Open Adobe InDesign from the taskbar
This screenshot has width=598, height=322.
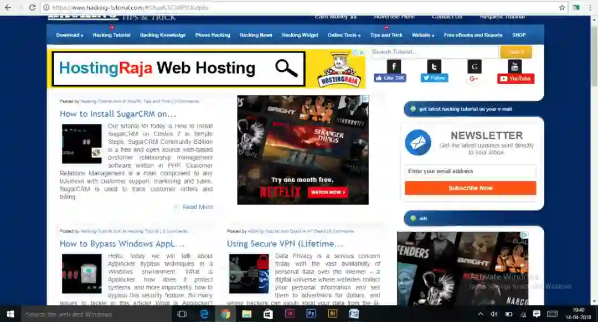point(290,314)
